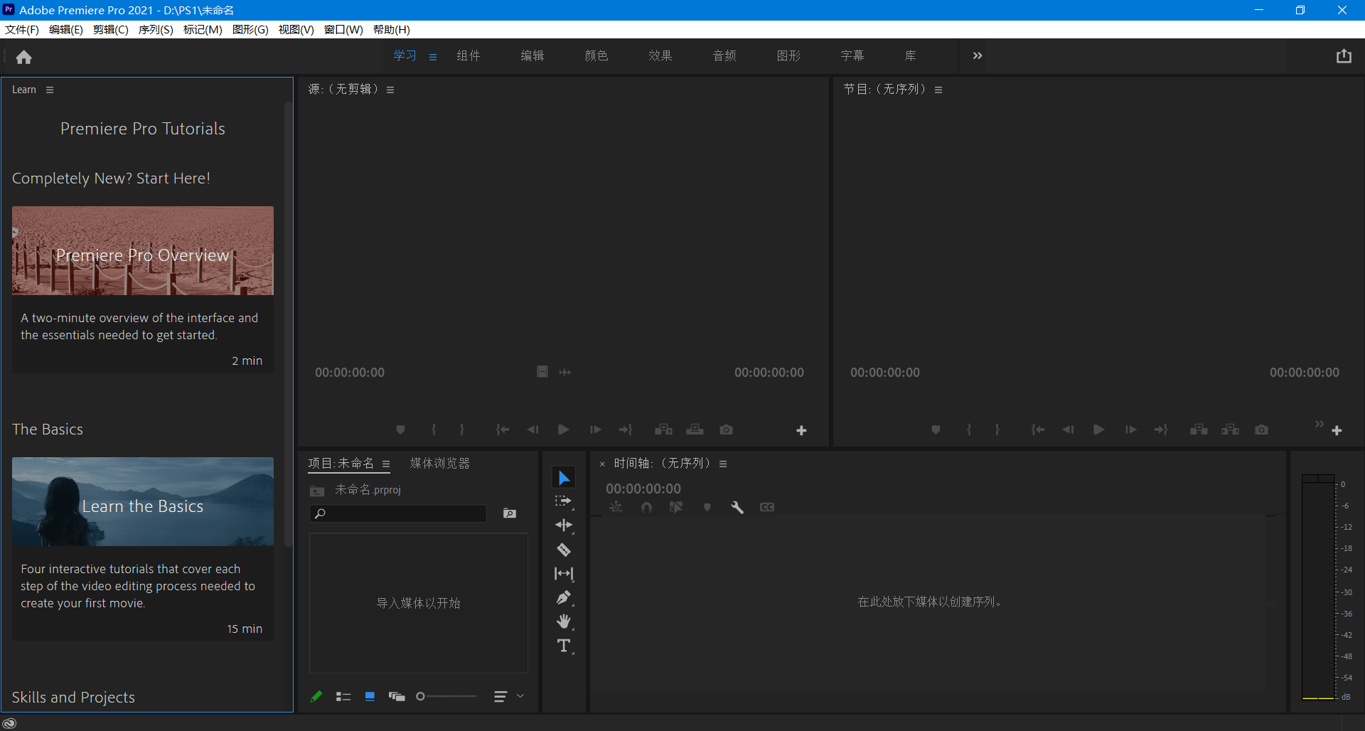Select the Selection tool arrow

pyautogui.click(x=564, y=478)
